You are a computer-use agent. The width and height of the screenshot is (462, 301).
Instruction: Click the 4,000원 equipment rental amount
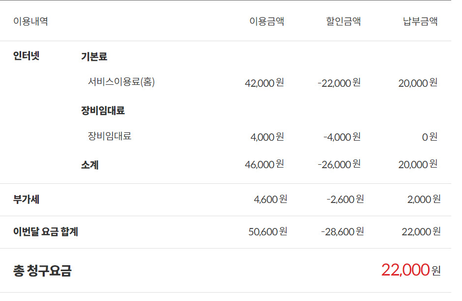click(x=267, y=137)
